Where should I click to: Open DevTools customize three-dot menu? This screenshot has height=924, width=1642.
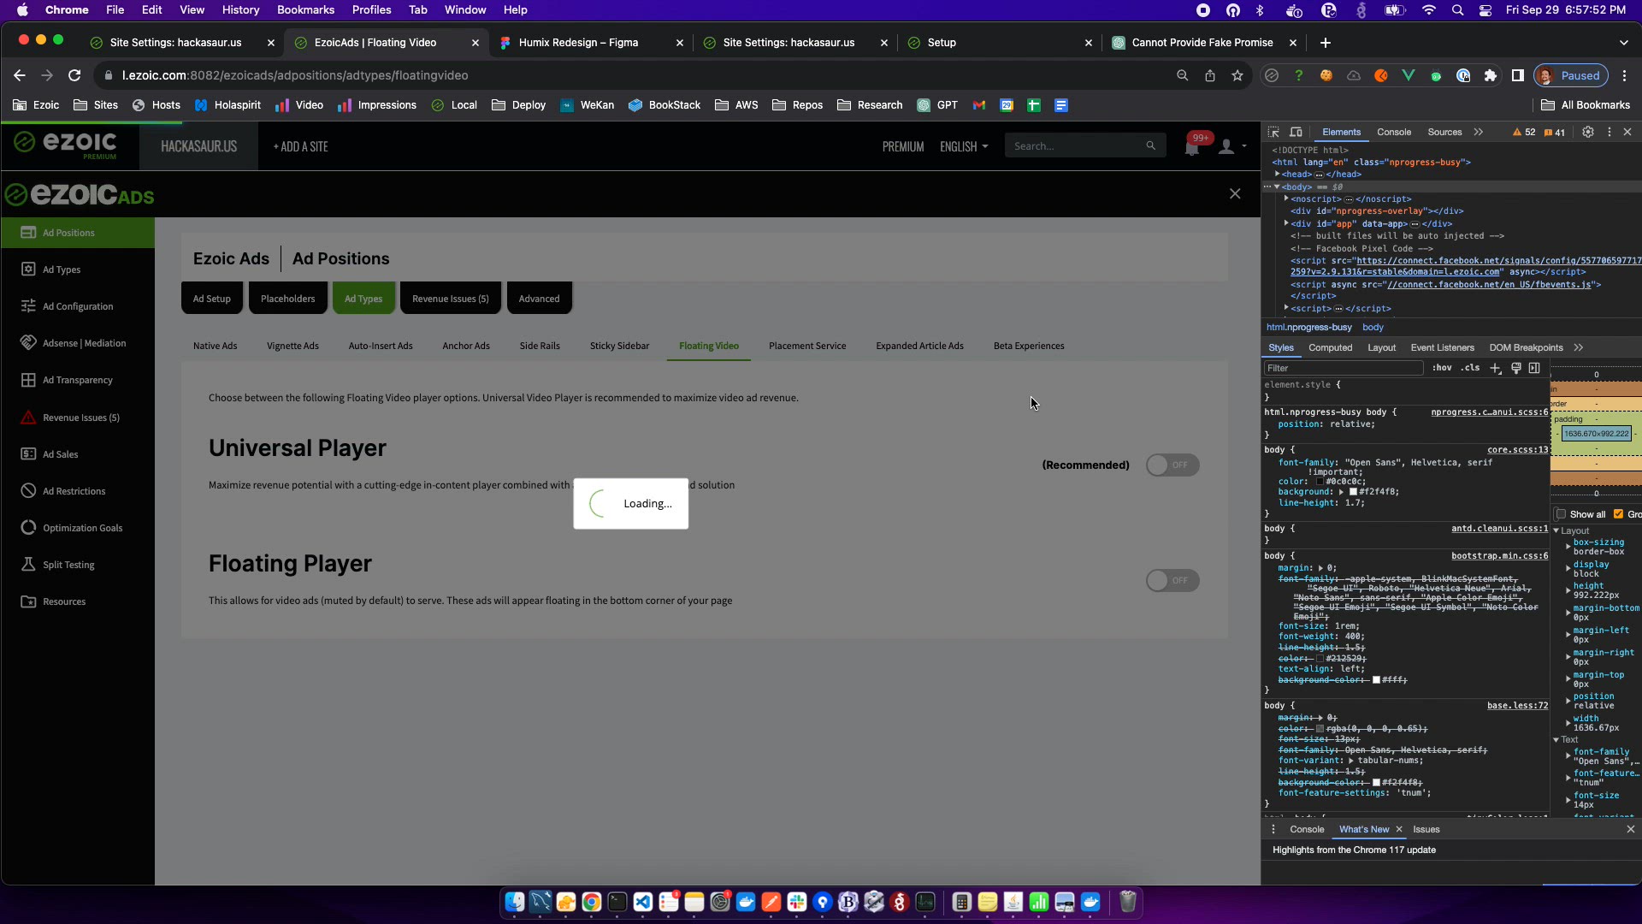click(x=1610, y=132)
